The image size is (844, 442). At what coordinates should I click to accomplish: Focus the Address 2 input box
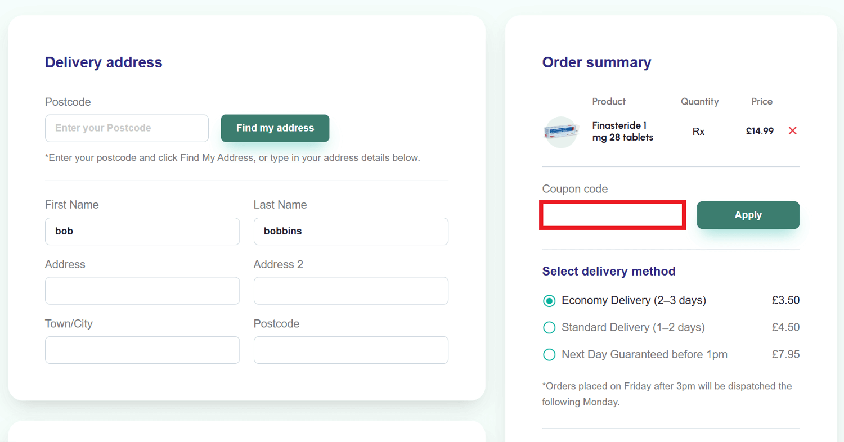[x=351, y=291]
